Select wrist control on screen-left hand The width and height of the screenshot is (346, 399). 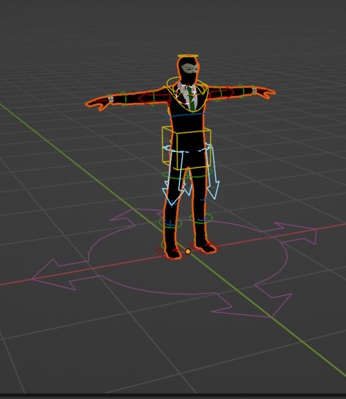click(x=110, y=99)
